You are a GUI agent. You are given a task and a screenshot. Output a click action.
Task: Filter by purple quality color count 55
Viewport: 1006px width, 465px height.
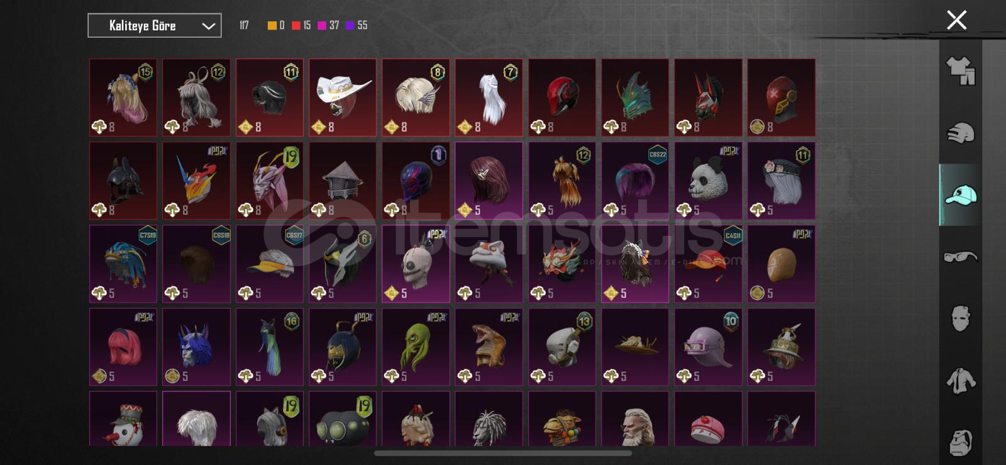357,25
